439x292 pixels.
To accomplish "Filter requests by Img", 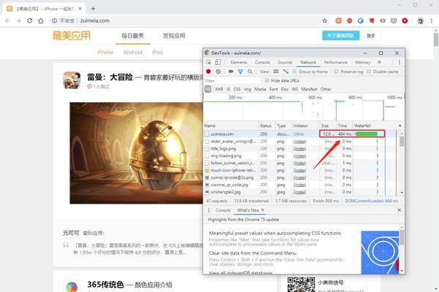I will (247, 89).
